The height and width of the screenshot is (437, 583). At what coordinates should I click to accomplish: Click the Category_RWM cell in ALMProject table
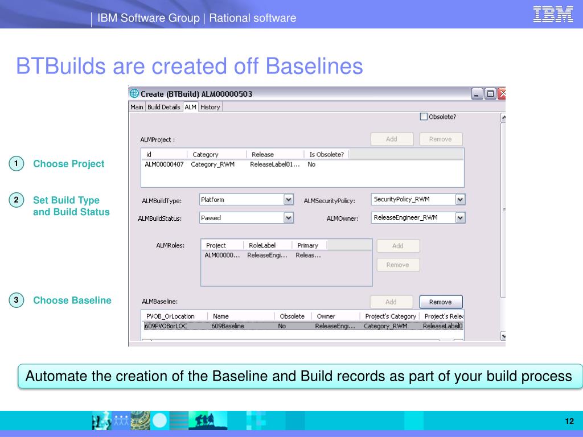pos(213,164)
